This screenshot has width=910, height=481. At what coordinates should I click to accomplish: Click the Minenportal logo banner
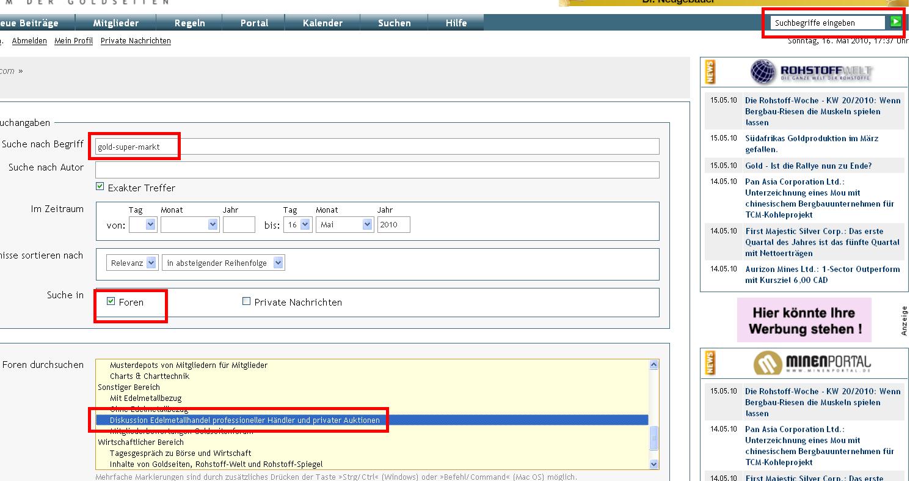[x=811, y=363]
